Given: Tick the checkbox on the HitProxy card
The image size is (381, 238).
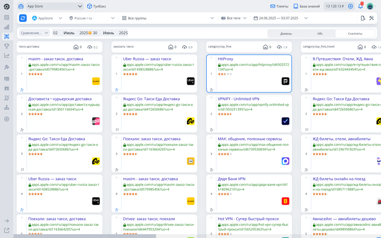Looking at the screenshot, I should tap(212, 58).
